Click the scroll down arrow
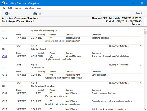This screenshot has height=111, width=147. pos(145,109)
